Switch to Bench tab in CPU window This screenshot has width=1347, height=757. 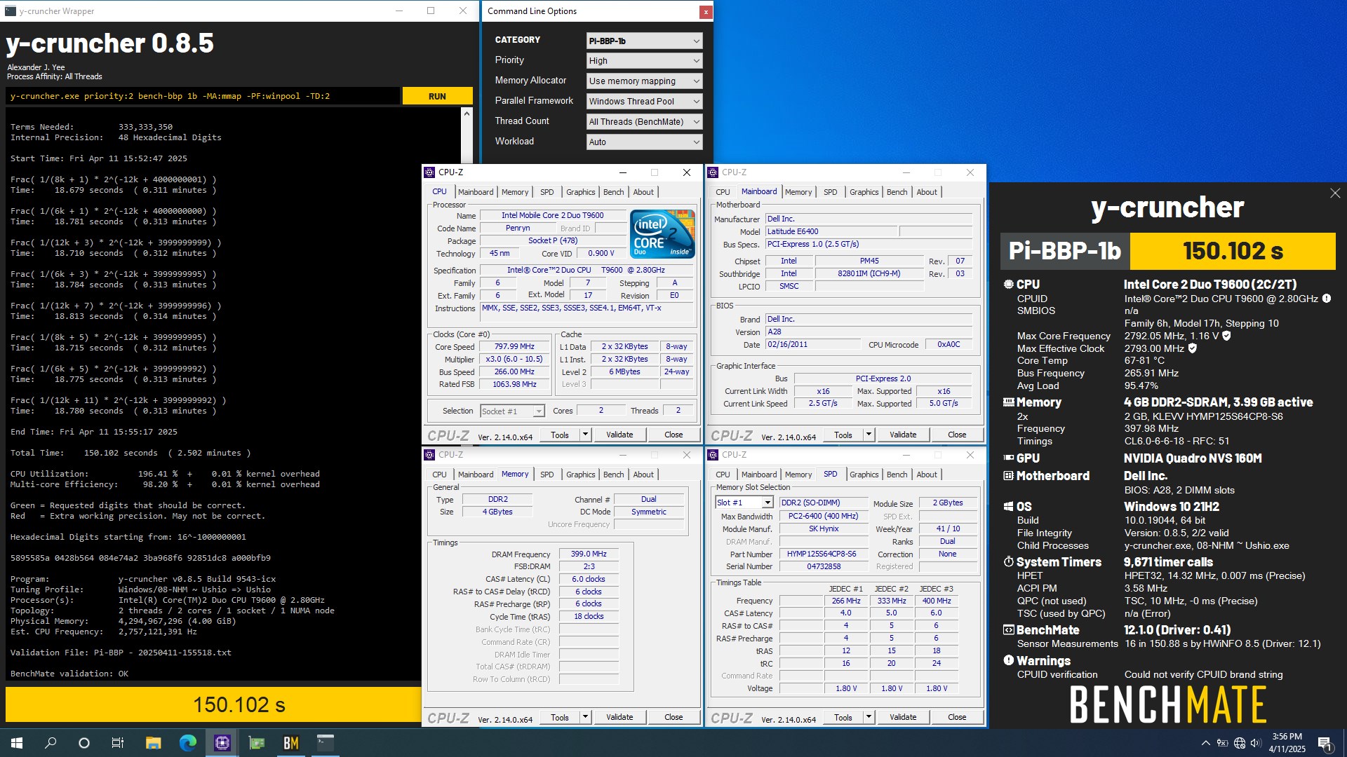613,192
